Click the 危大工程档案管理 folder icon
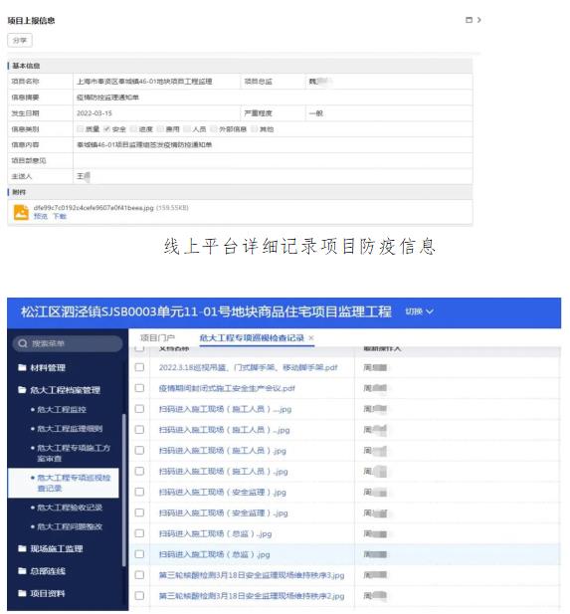570x614 pixels. 22,390
